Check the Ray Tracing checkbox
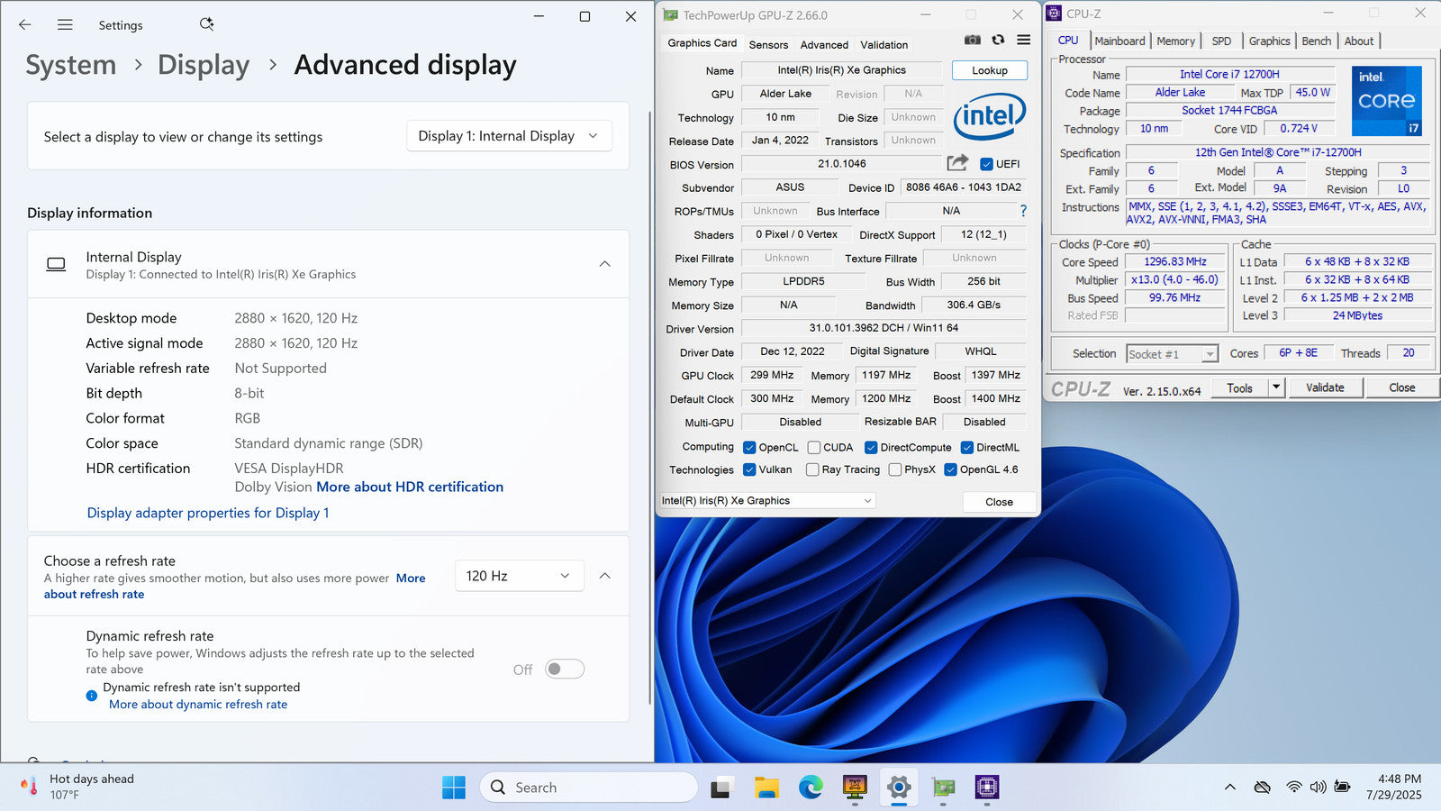 (x=812, y=469)
